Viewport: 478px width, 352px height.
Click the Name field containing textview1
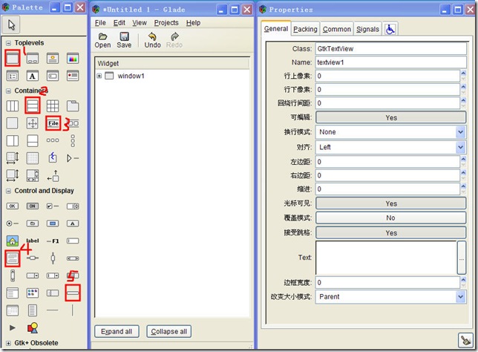(x=390, y=62)
